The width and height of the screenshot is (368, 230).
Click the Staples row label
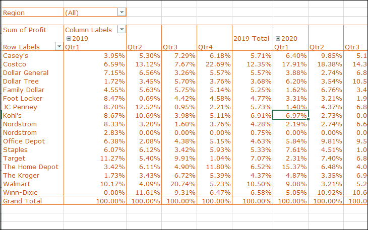[33, 149]
